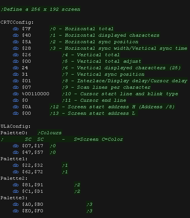Click the $7F horizontal total value
Image resolution: width=190 pixels, height=218 pixels.
click(26, 29)
